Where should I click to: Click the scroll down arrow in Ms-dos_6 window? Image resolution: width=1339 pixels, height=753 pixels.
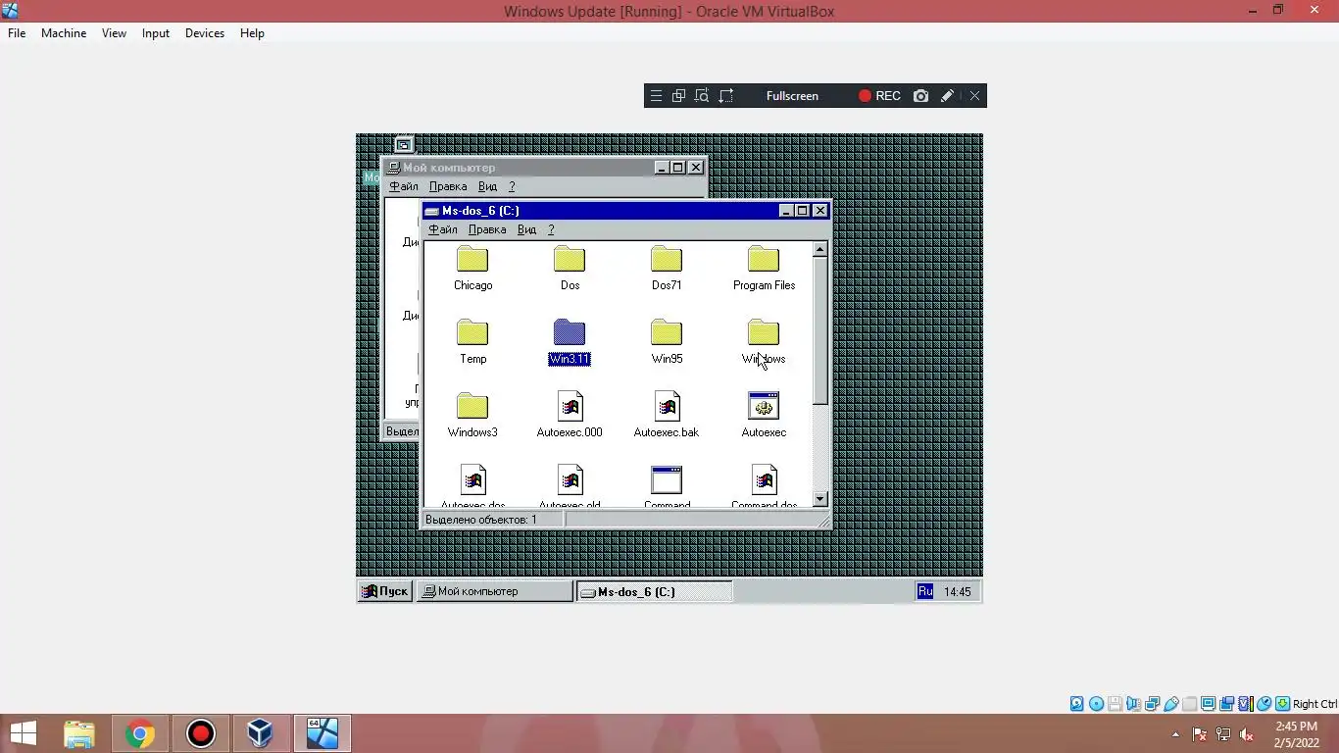point(820,499)
